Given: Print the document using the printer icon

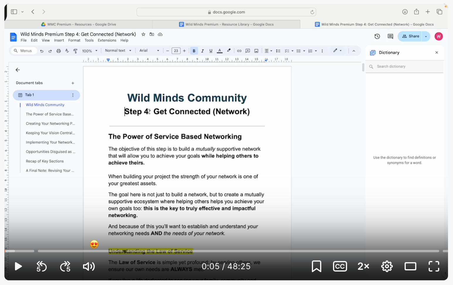Looking at the screenshot, I should (58, 51).
